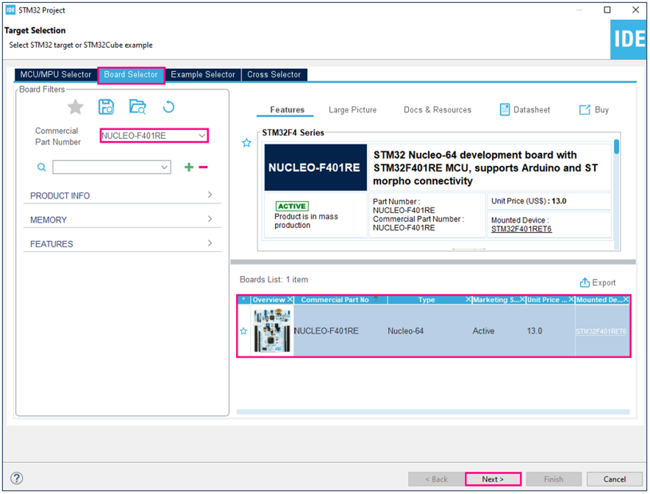The height and width of the screenshot is (494, 650).
Task: Close the Type column in the boards list
Action: 468,300
